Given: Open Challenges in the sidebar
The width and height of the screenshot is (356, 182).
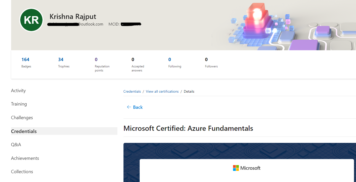Looking at the screenshot, I should click(22, 118).
